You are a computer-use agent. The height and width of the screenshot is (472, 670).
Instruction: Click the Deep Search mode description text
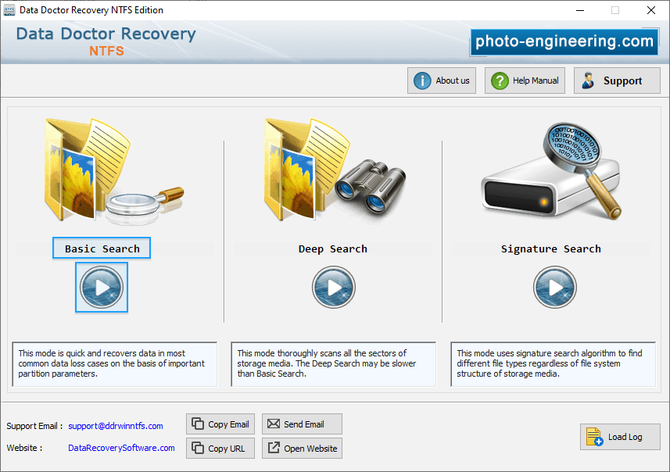tap(334, 364)
